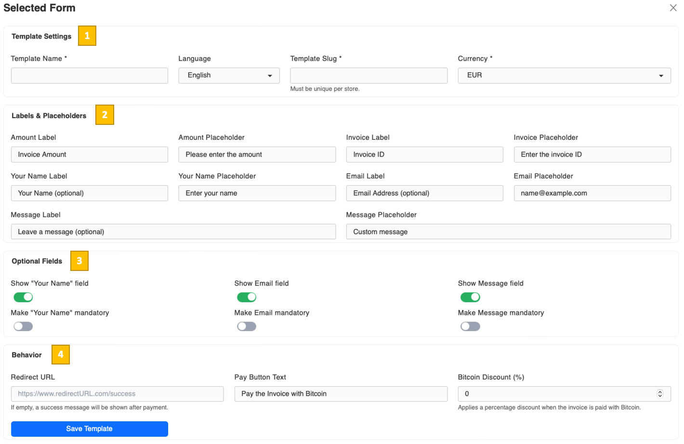
Task: Click the Save Template button
Action: click(x=89, y=429)
